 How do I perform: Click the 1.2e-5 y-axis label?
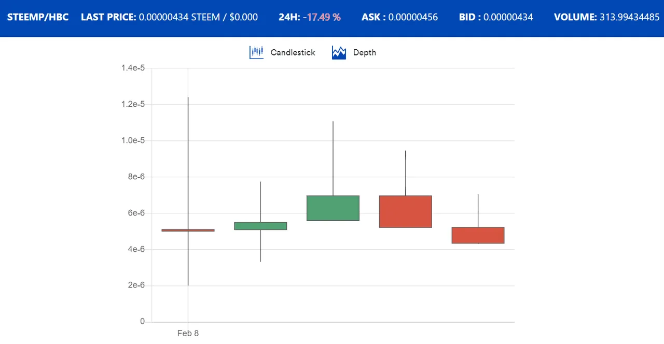coord(133,104)
